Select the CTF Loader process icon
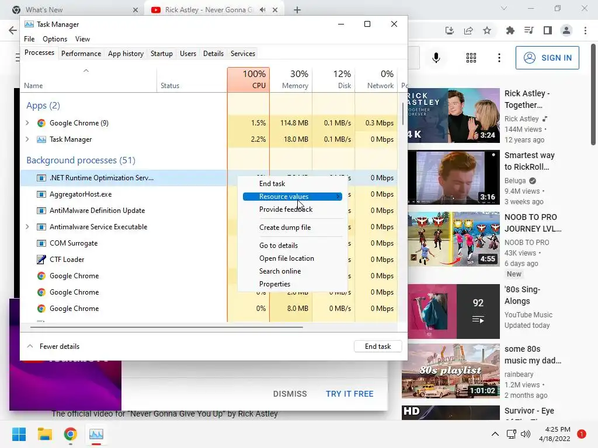This screenshot has height=448, width=598. point(41,260)
